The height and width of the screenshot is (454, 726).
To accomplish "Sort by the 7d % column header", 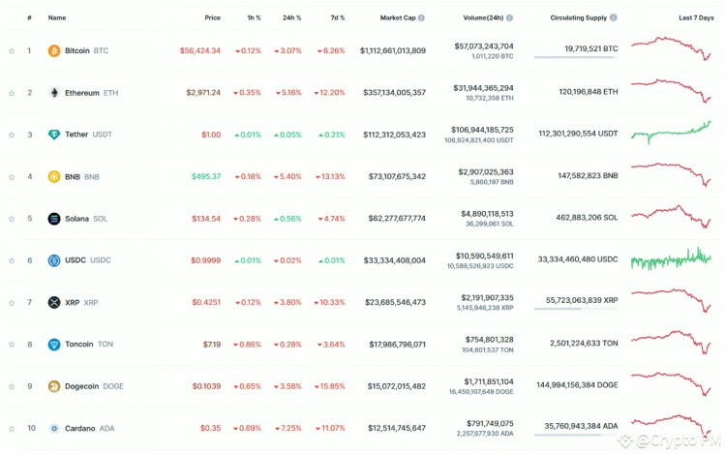I will pos(335,17).
